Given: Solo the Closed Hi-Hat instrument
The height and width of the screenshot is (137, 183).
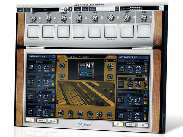Looking at the screenshot, I should click(x=53, y=100).
